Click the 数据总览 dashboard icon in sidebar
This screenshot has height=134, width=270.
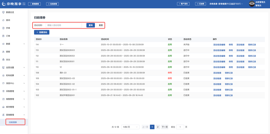click(3, 12)
